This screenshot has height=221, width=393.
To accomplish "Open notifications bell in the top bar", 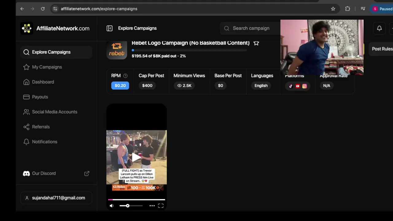I will pyautogui.click(x=379, y=28).
